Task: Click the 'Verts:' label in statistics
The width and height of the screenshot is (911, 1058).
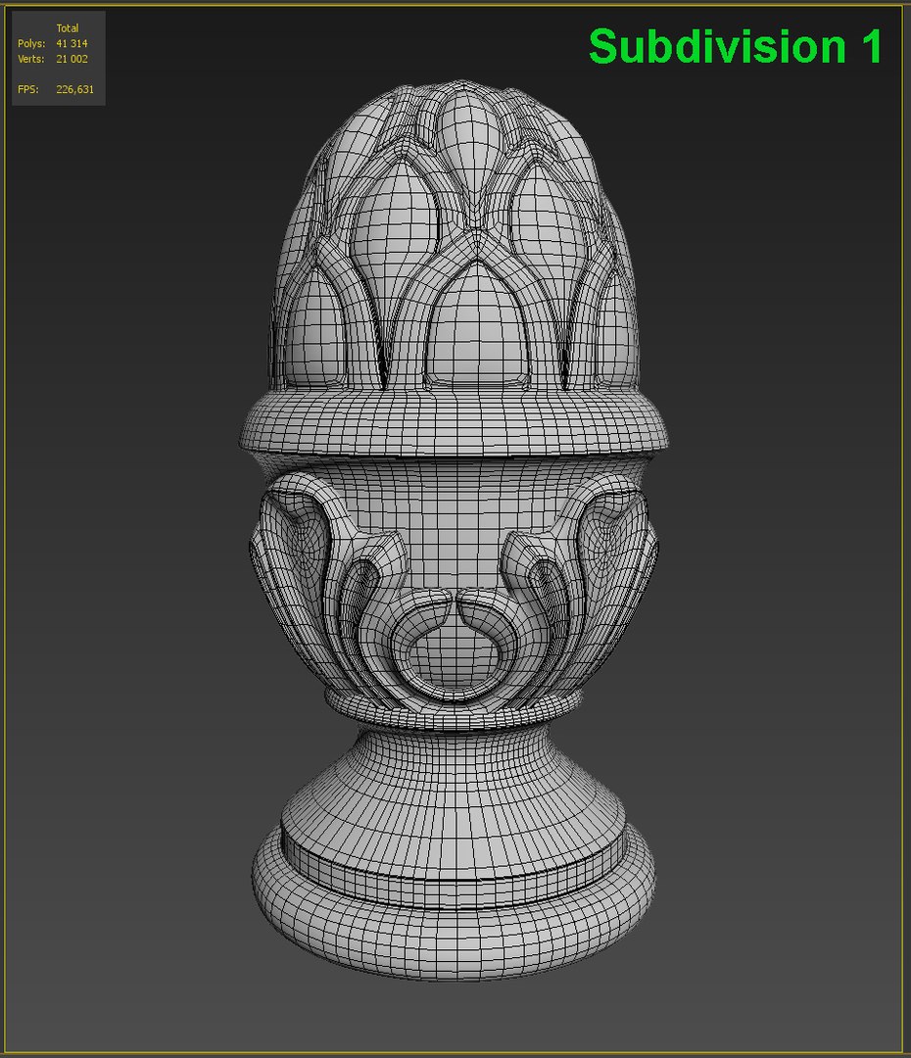Action: [31, 59]
